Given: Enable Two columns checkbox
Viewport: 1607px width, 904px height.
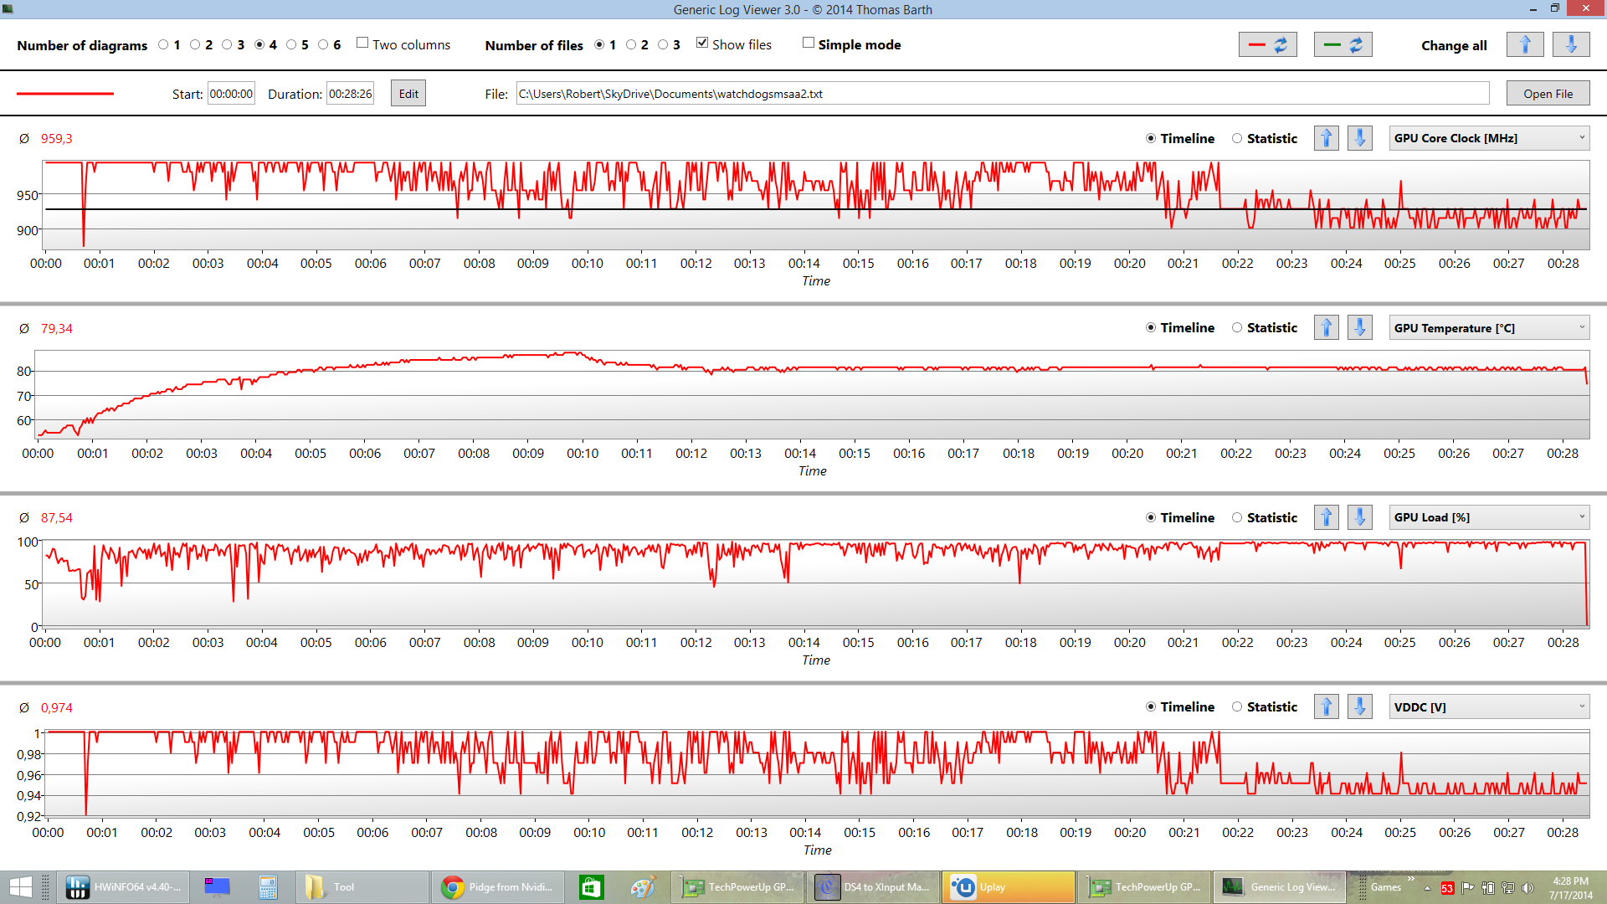Looking at the screenshot, I should coord(362,44).
